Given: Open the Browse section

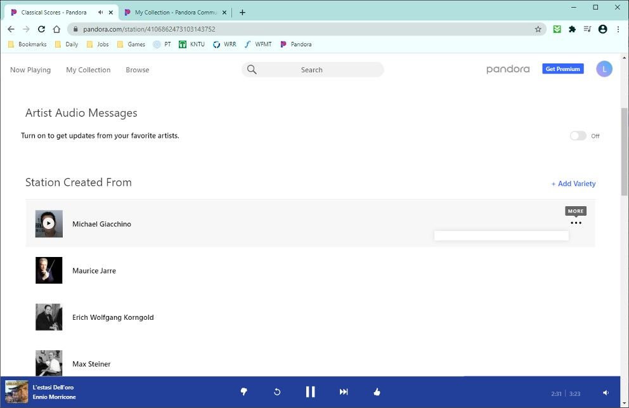Looking at the screenshot, I should (x=138, y=70).
